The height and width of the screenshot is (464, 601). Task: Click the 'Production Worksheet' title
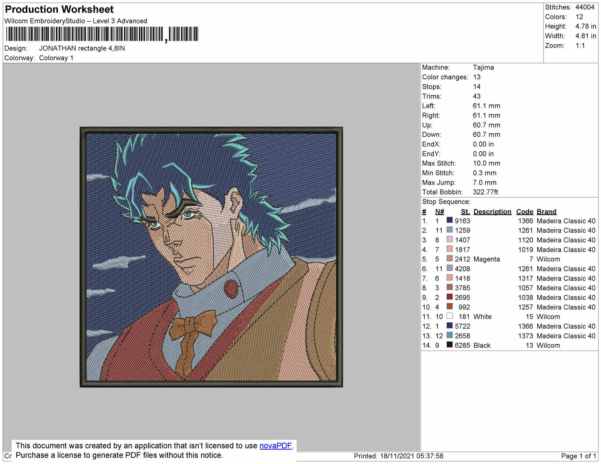click(59, 9)
